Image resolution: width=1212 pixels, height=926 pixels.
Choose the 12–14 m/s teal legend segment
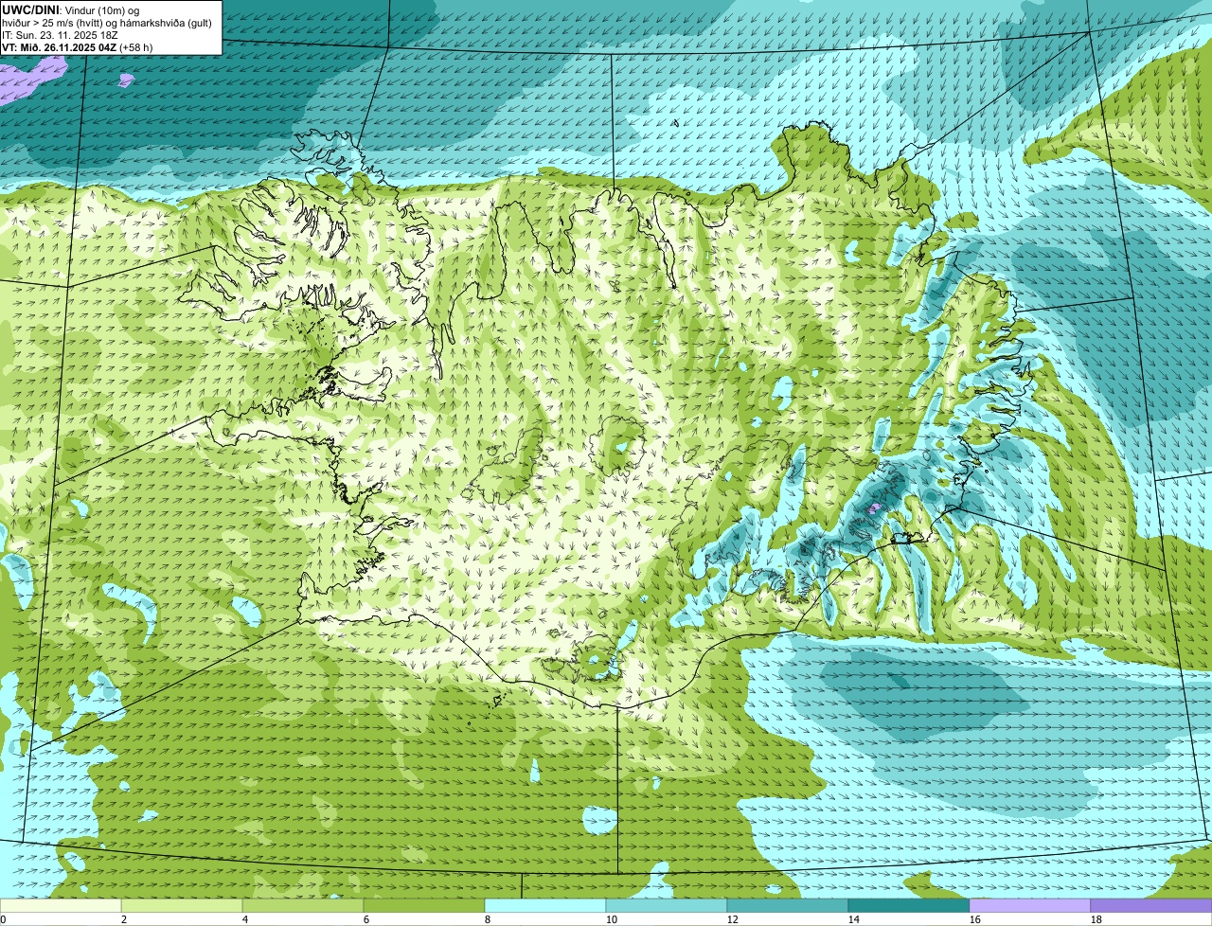(x=788, y=906)
